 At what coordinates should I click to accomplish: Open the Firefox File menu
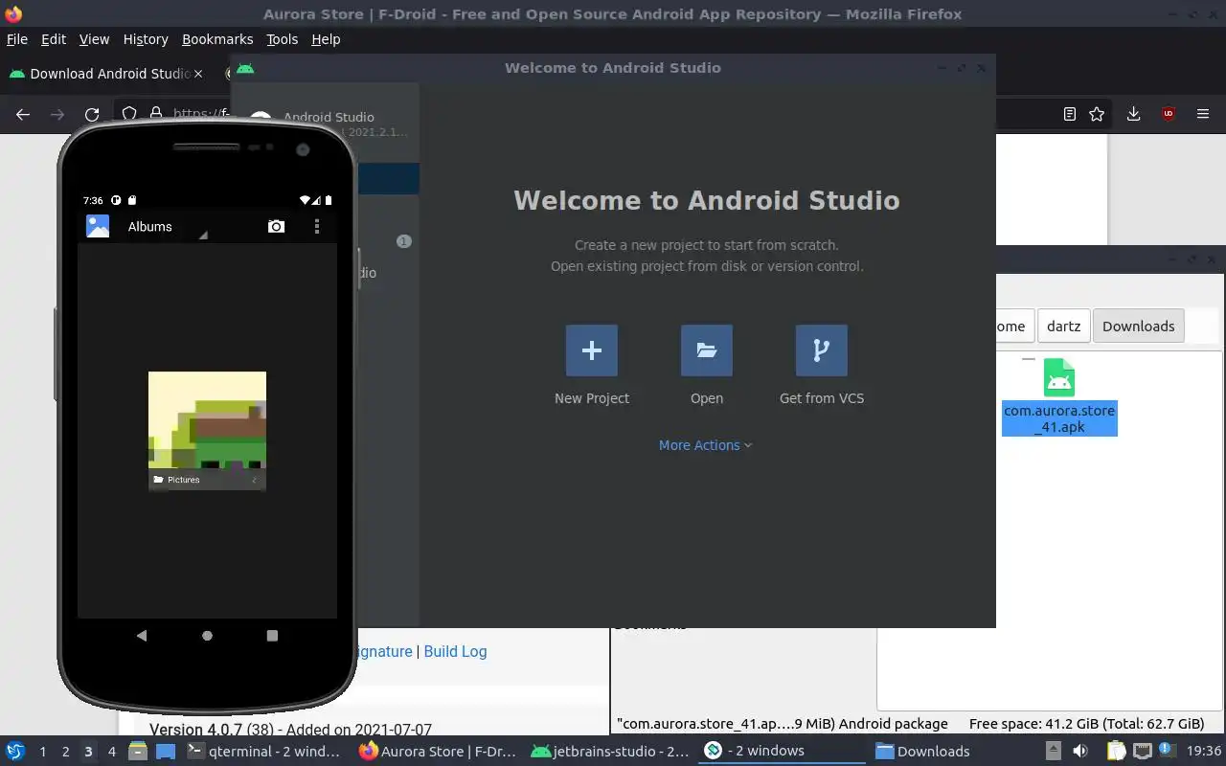click(x=17, y=39)
